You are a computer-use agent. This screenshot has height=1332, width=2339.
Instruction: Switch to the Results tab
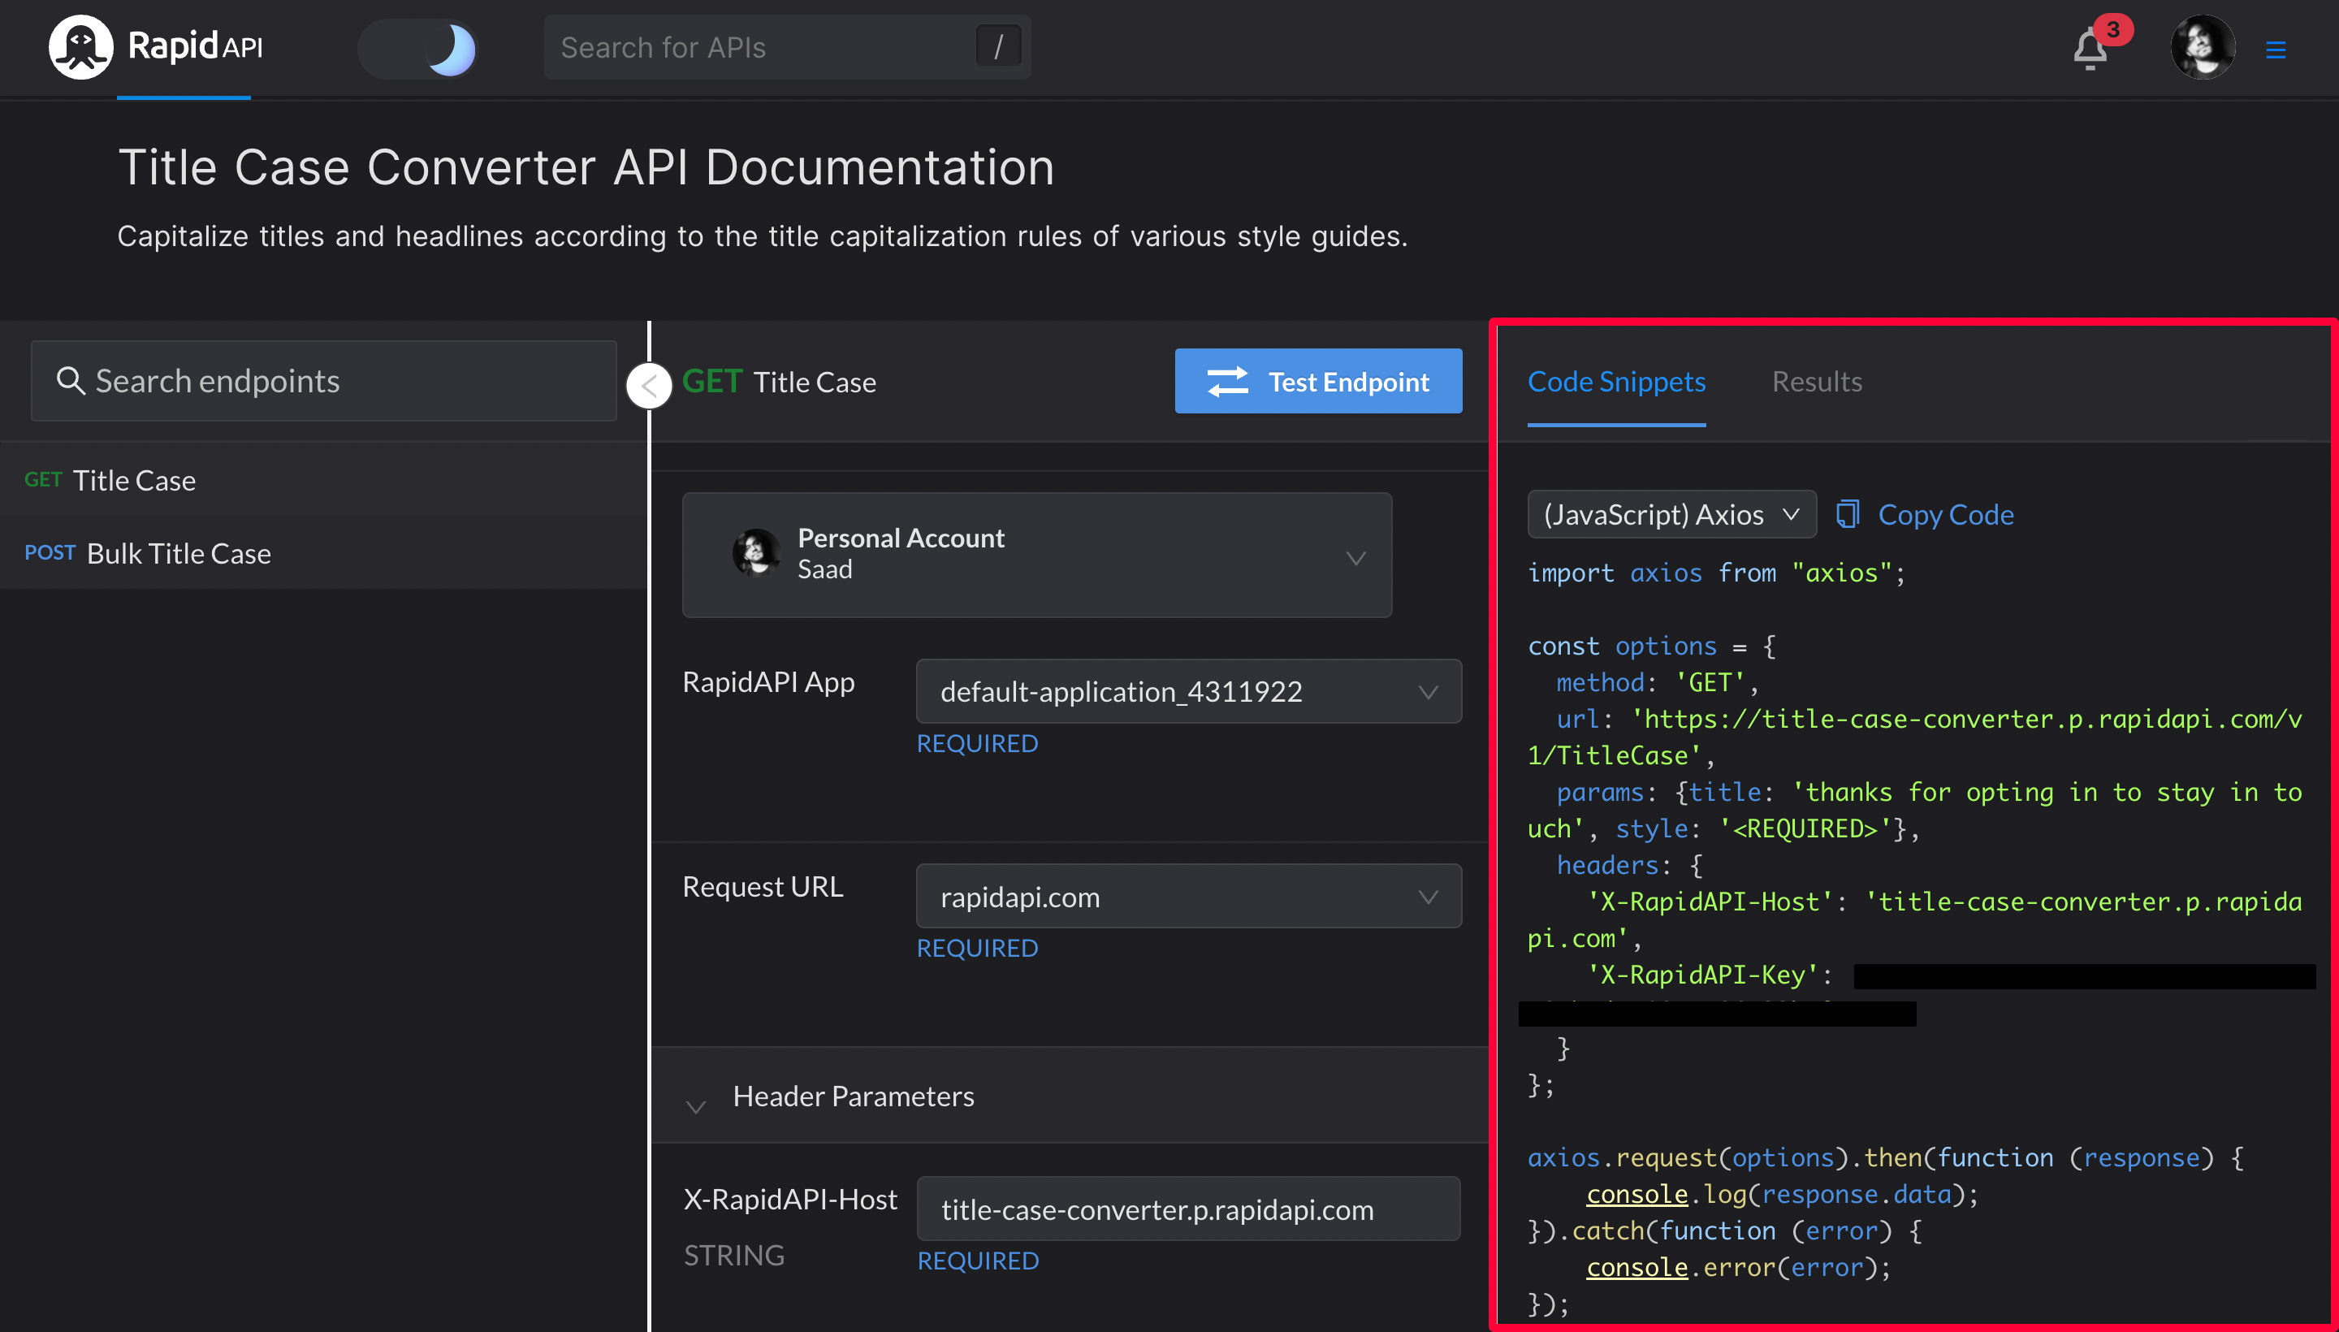pos(1816,382)
